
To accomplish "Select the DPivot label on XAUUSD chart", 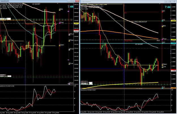I will pyautogui.click(x=61, y=23).
